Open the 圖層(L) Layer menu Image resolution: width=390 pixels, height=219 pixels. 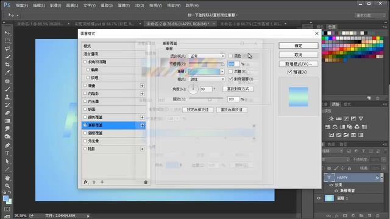[72, 5]
